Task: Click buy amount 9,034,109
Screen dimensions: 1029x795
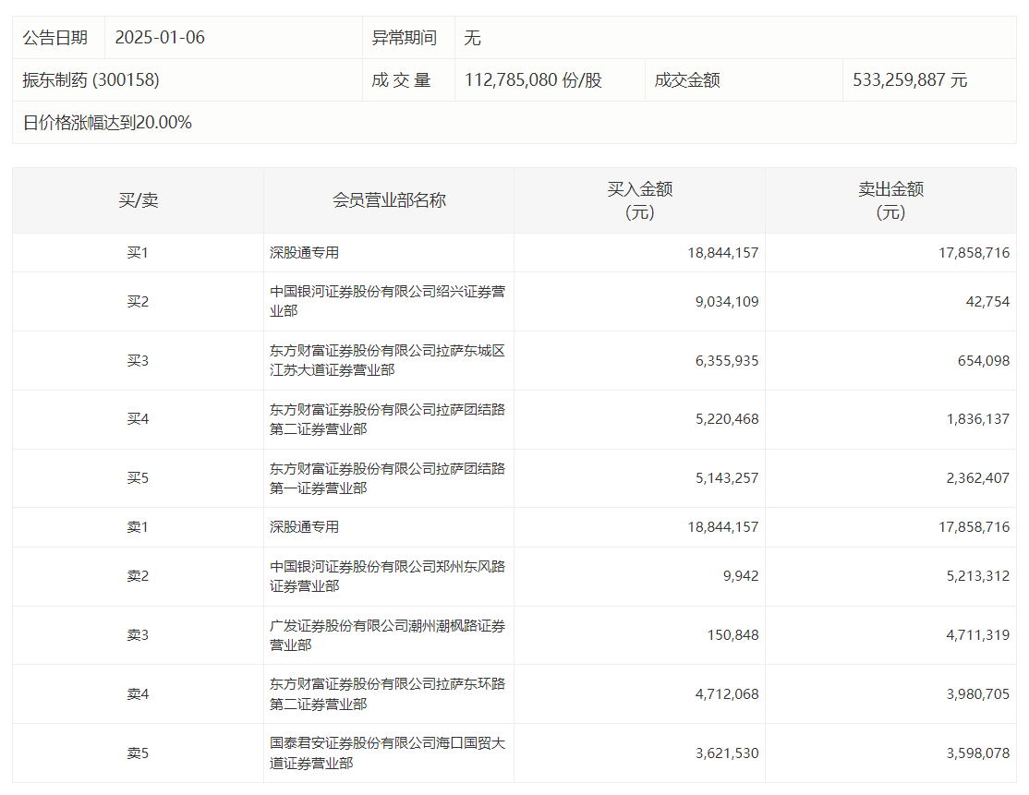Action: click(x=726, y=302)
